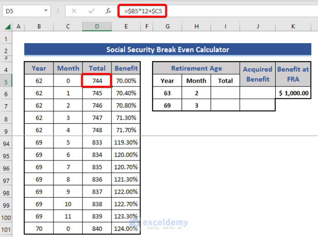Select column I header
The image size is (318, 237).
point(225,26)
